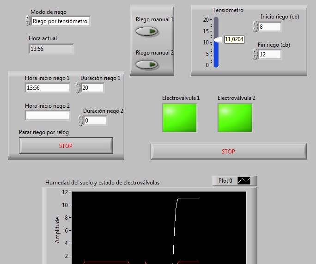This screenshot has height=264, width=316.
Task: Click the Fin riego (cb) value field
Action: click(270, 55)
